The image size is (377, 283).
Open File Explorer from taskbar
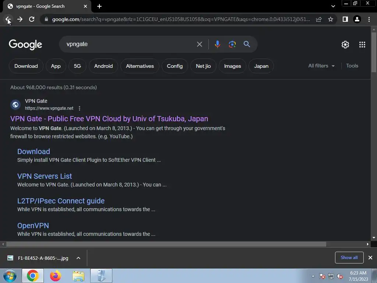(78, 276)
